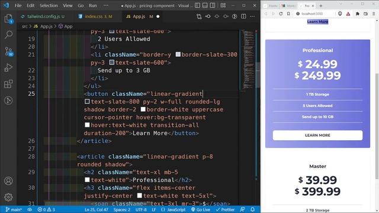Change indentation via 'Spaces: 2'
The height and width of the screenshot is (213, 379).
122,209
